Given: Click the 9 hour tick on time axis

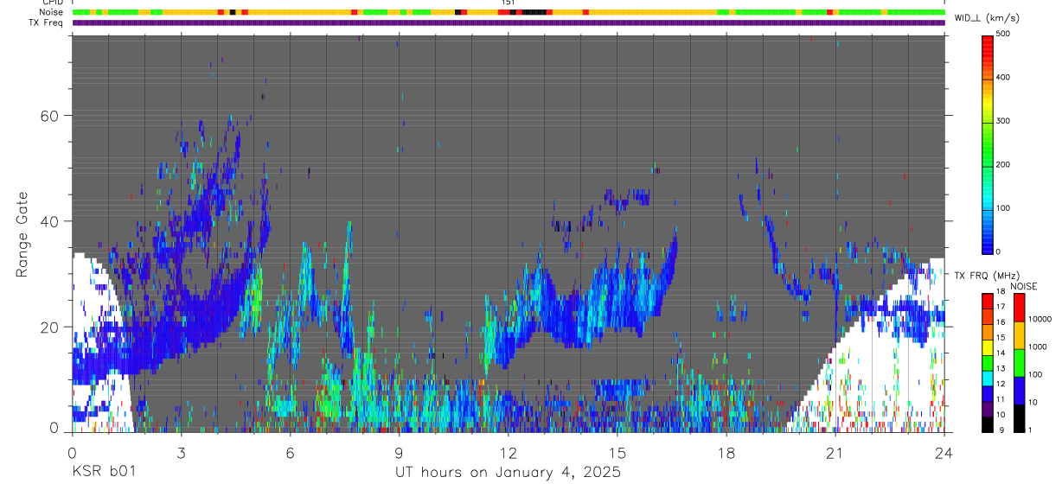Looking at the screenshot, I should click(400, 452).
